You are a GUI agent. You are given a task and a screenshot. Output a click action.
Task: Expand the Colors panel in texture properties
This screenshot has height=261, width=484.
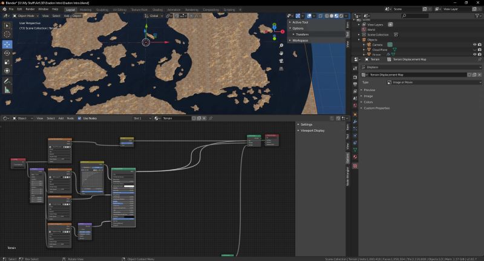[368, 102]
